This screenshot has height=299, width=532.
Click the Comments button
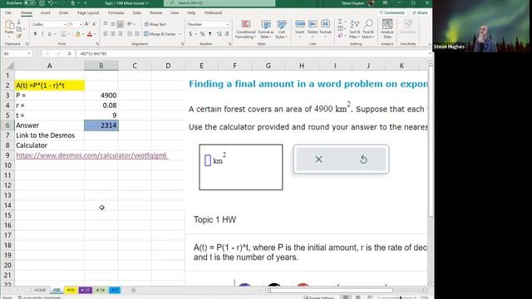point(392,13)
